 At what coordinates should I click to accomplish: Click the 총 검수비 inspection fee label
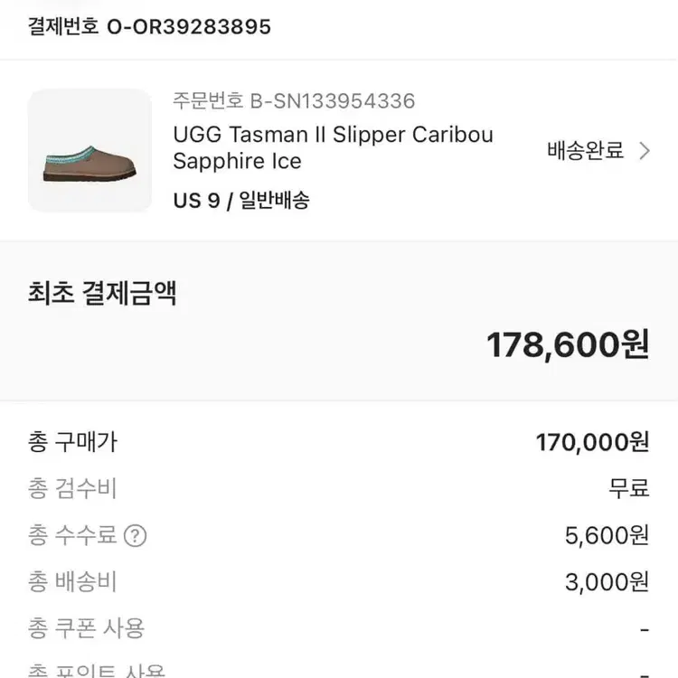coord(73,489)
